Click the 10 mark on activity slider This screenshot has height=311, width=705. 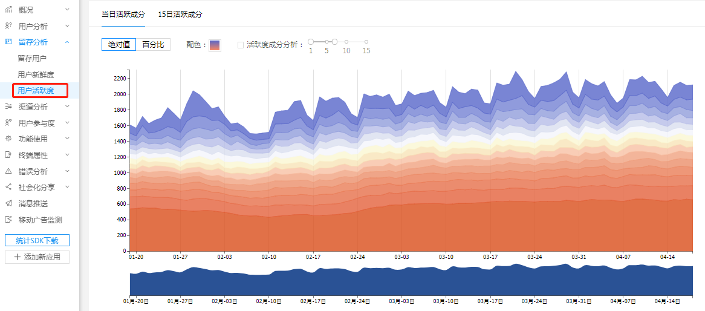(346, 42)
